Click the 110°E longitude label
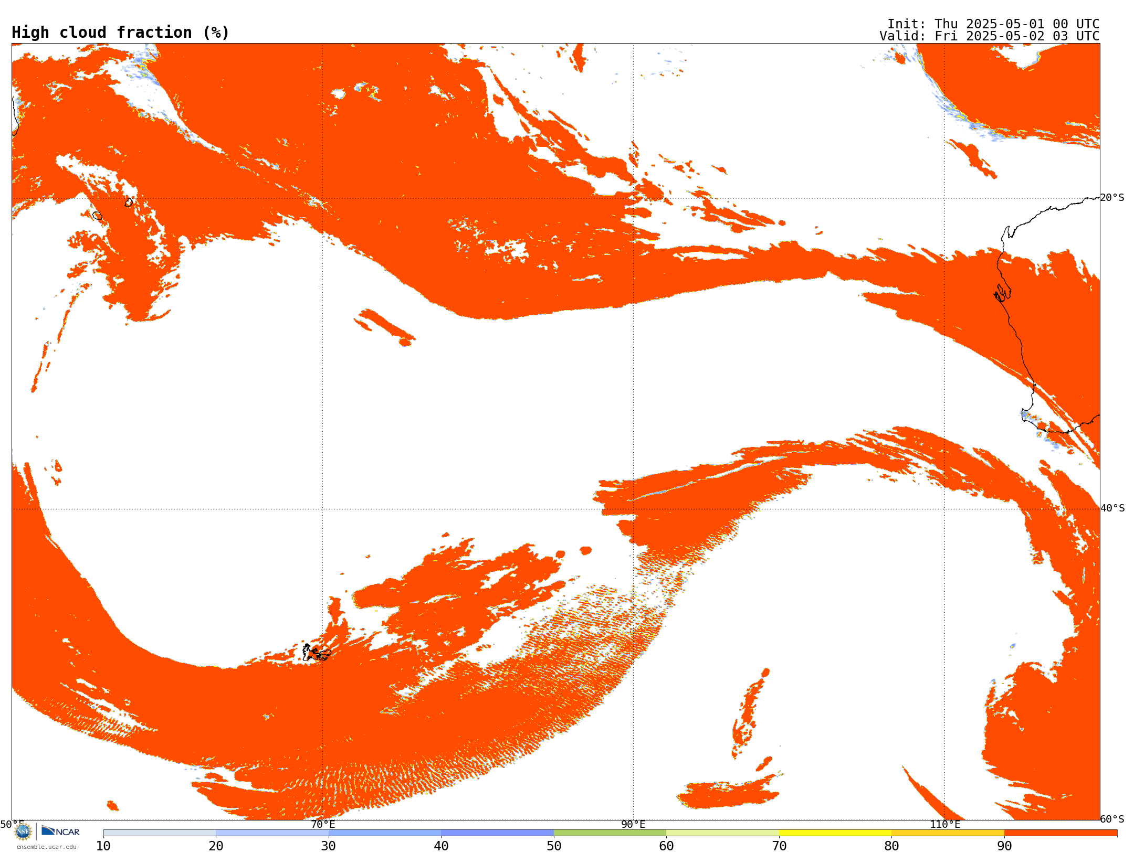The height and width of the screenshot is (853, 1134). click(945, 824)
